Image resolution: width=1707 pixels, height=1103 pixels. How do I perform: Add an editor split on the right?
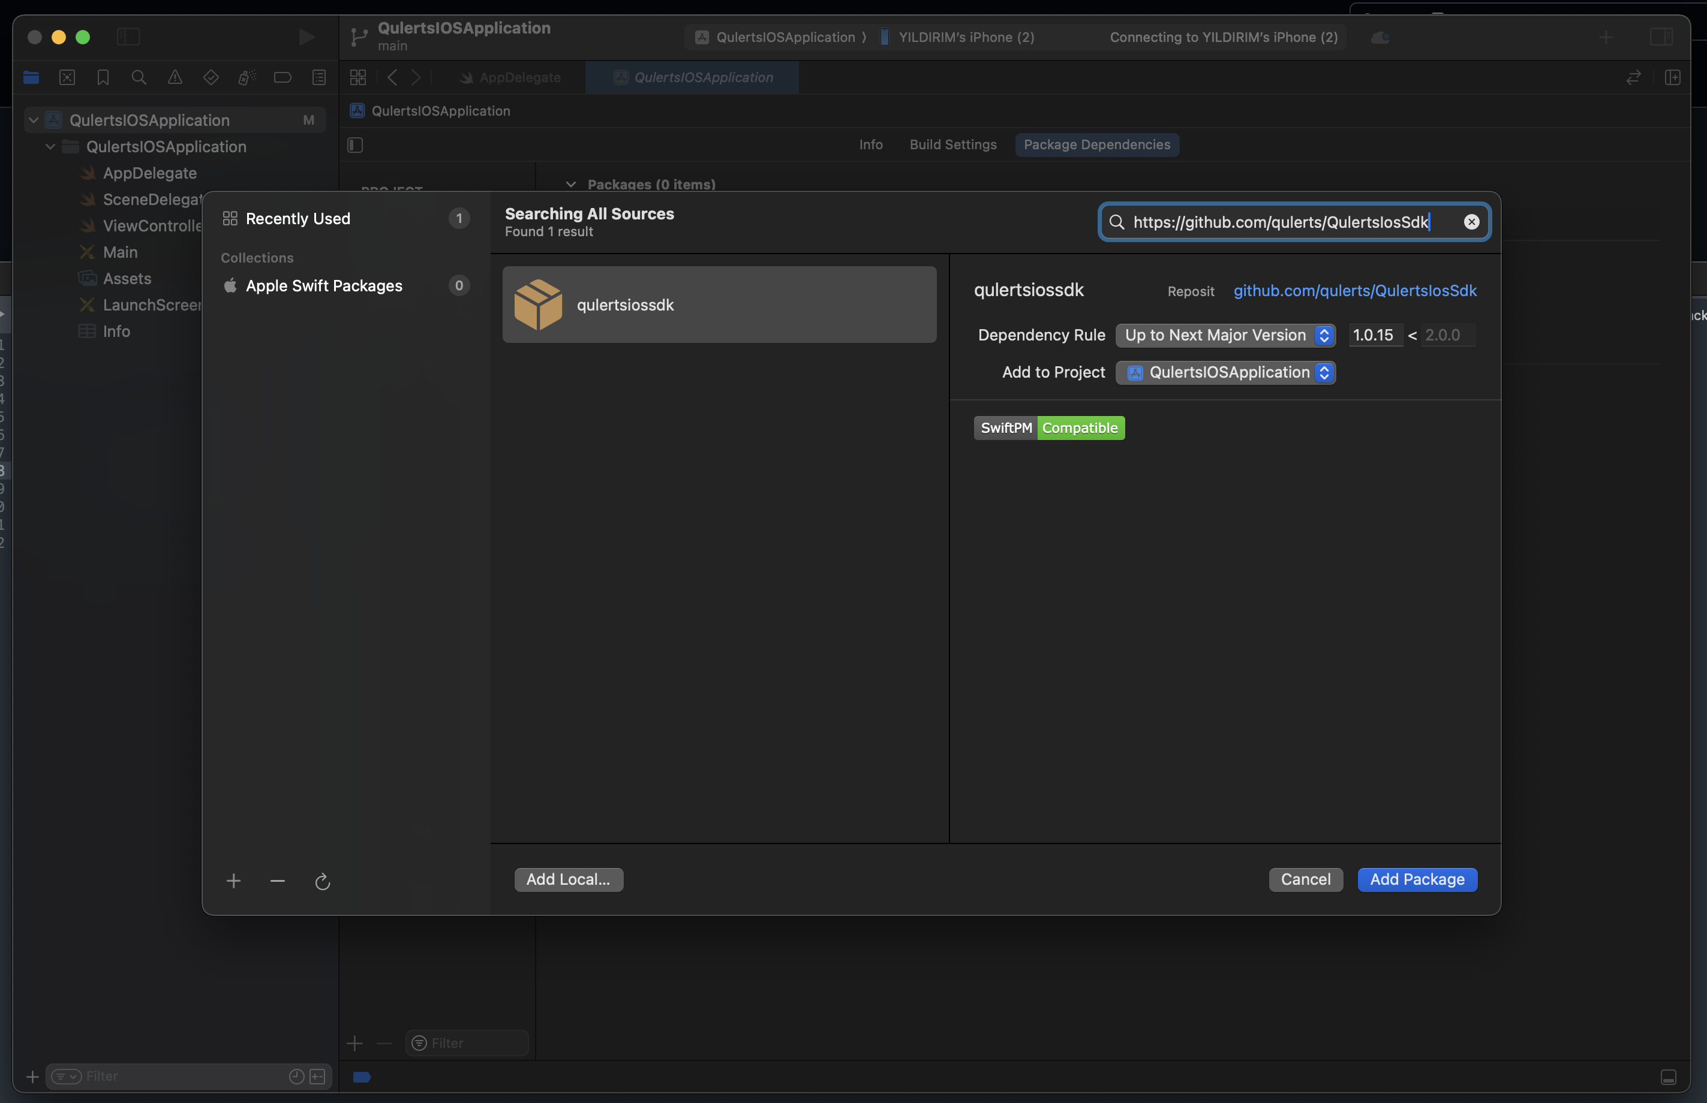pos(1673,77)
